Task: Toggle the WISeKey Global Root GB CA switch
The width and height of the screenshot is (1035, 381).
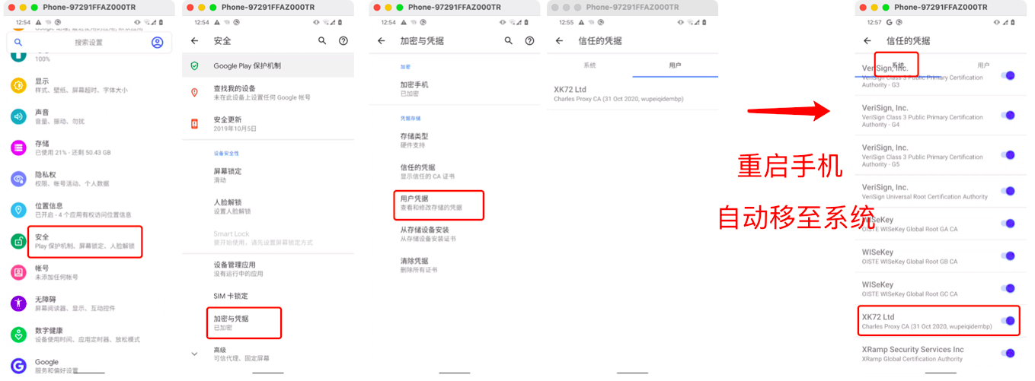Action: click(1008, 256)
